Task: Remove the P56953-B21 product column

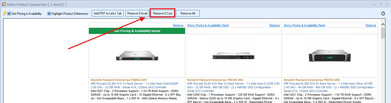Action: [178, 25]
